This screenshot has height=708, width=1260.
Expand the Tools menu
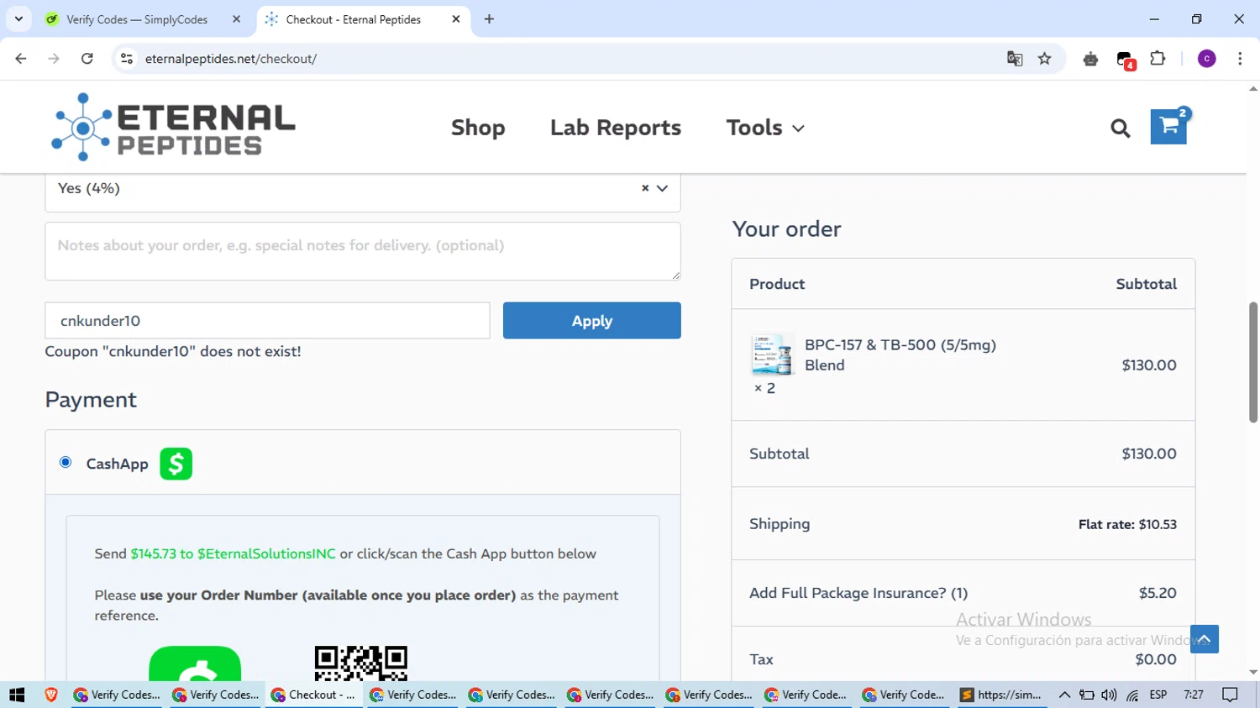765,128
